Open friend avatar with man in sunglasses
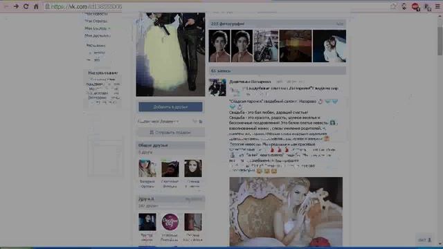The image size is (443, 249). click(147, 222)
